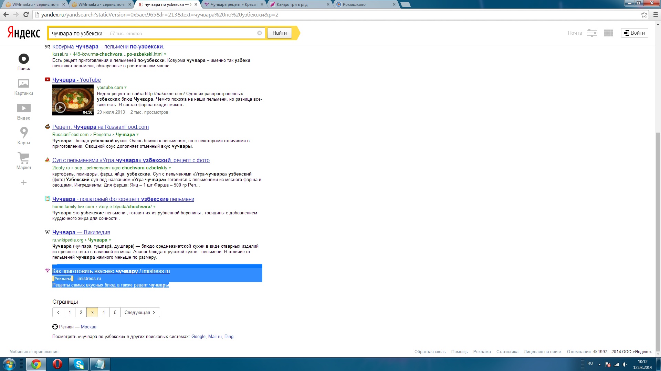Open Opera from taskbar
Screen dimensions: 661x371
57,364
